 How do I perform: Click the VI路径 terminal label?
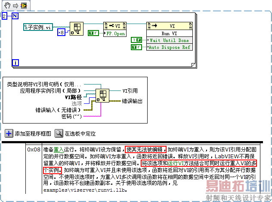[73, 97]
